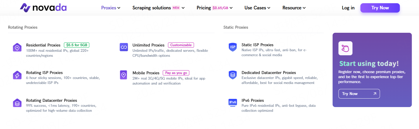Collapse the Proxies dropdown menu
Image resolution: width=419 pixels, height=129 pixels.
[111, 8]
